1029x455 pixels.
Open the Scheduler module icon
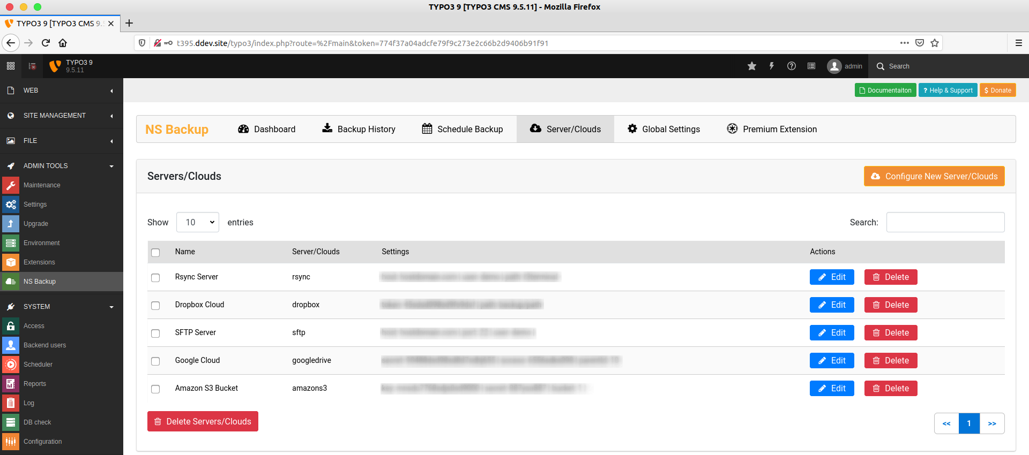[11, 365]
